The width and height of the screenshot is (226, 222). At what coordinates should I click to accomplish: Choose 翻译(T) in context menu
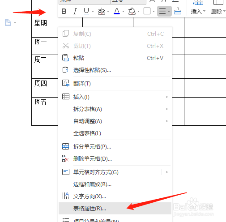115,84
